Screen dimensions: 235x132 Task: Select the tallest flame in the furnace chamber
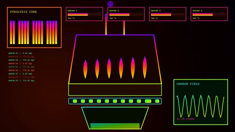pyautogui.click(x=144, y=67)
